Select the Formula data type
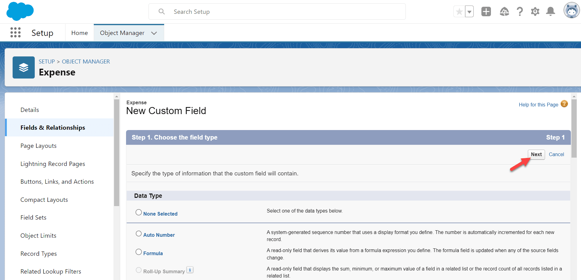The image size is (581, 280). click(139, 252)
